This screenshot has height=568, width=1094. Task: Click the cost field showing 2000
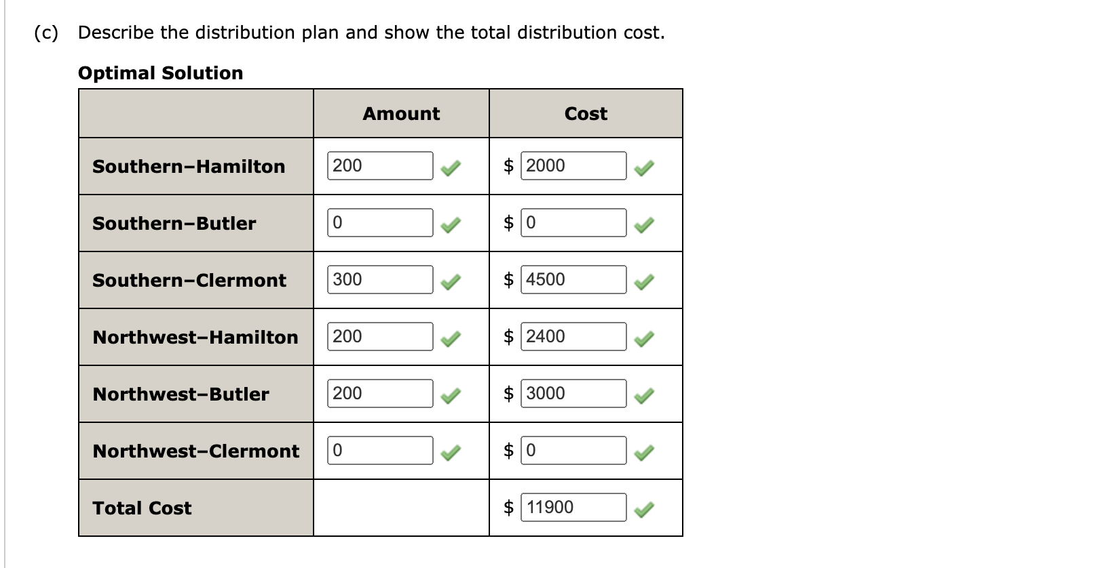[x=573, y=165]
